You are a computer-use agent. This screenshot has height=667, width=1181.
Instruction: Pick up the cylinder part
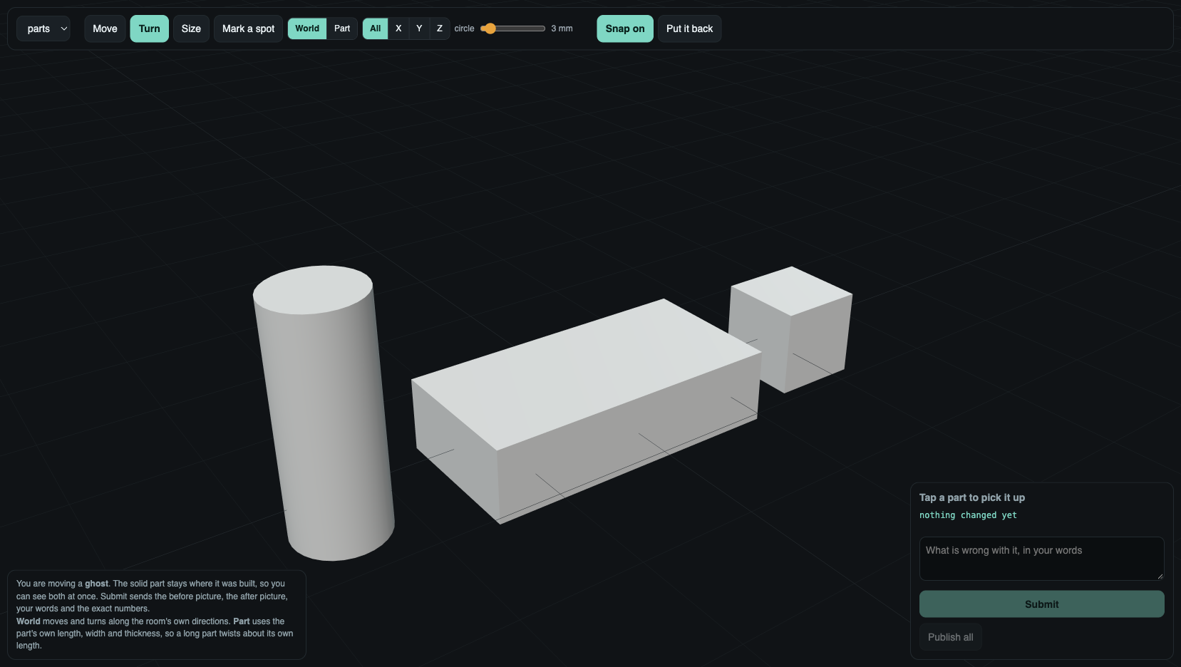[324, 413]
